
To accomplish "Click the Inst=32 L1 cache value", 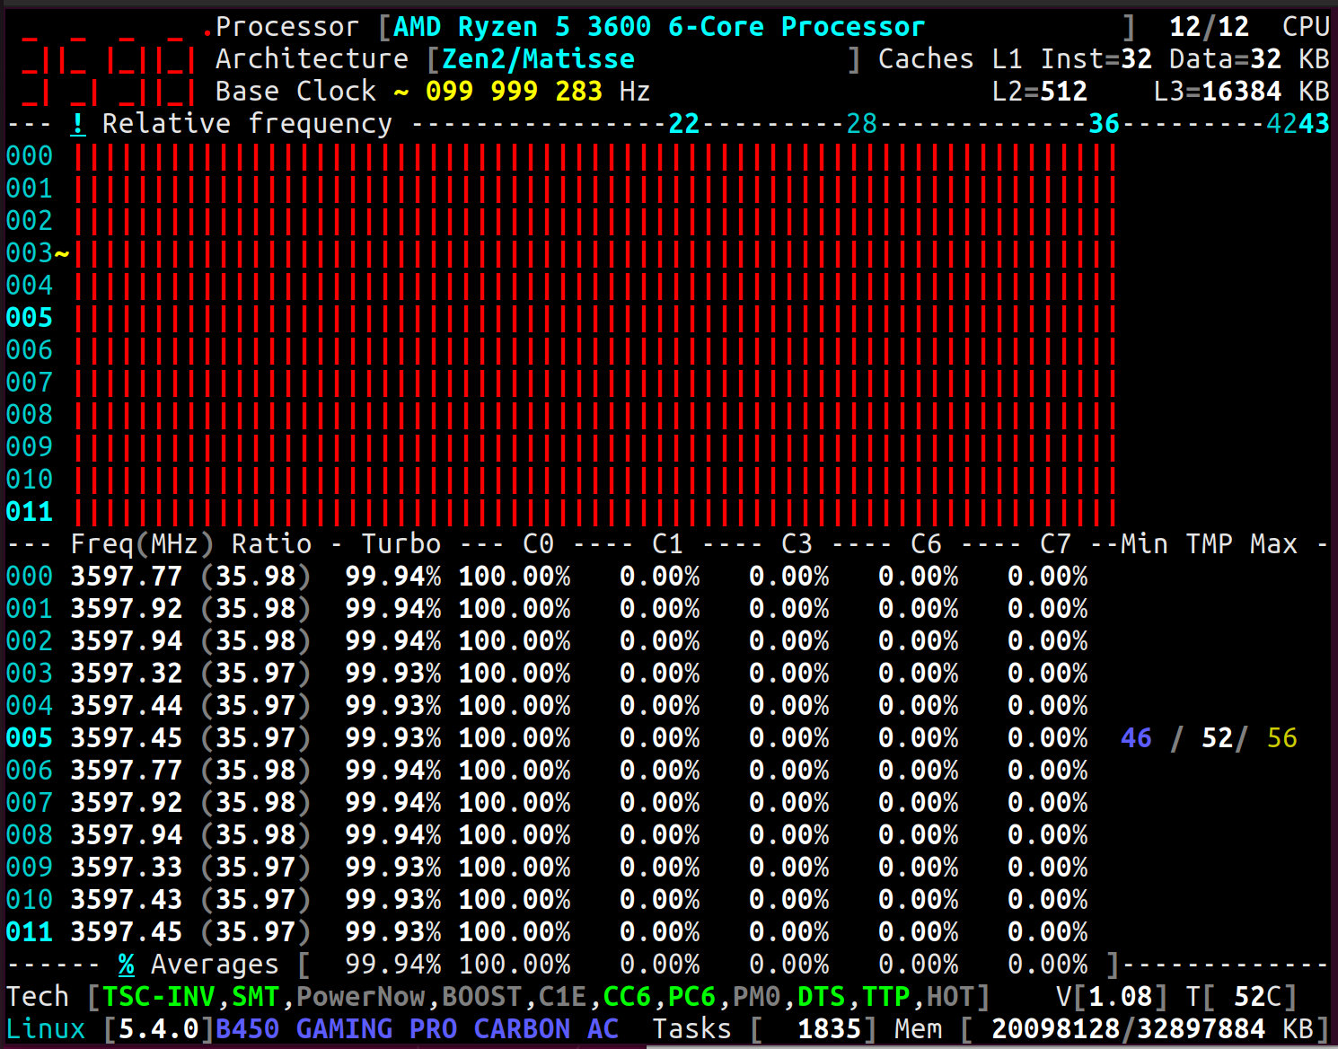I will click(1096, 59).
